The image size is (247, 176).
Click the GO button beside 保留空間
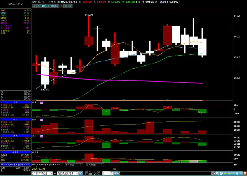(x=116, y=173)
